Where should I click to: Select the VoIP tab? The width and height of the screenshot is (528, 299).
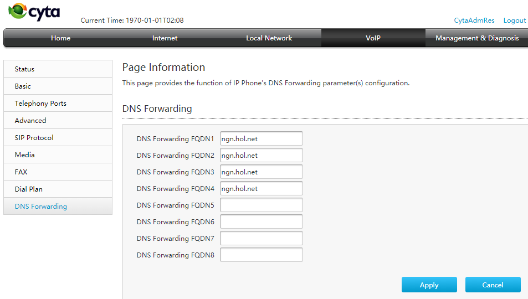[x=373, y=38]
